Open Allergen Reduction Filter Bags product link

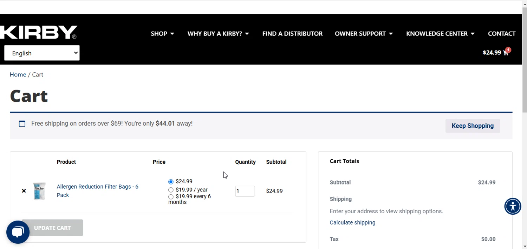(98, 191)
